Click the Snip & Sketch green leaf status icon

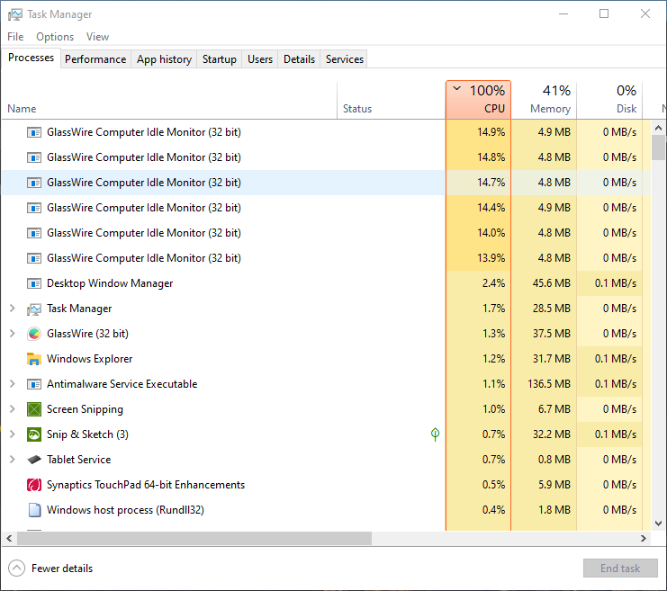435,434
